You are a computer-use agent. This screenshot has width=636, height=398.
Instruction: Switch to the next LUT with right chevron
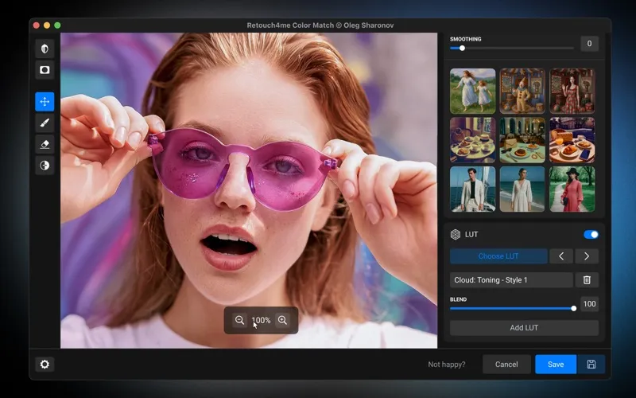tap(587, 256)
